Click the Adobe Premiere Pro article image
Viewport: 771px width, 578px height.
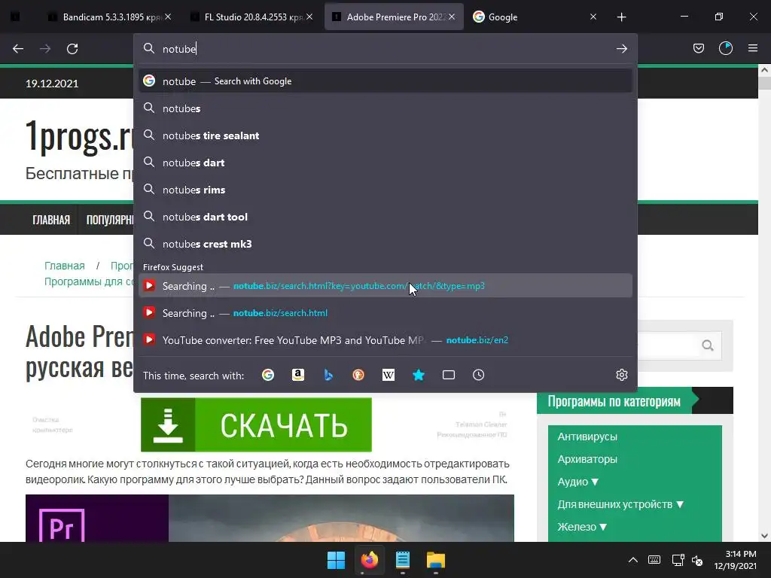pyautogui.click(x=270, y=518)
